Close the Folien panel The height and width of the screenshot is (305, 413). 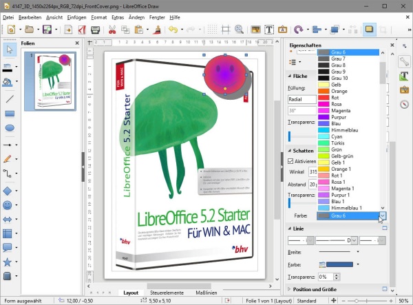click(77, 43)
